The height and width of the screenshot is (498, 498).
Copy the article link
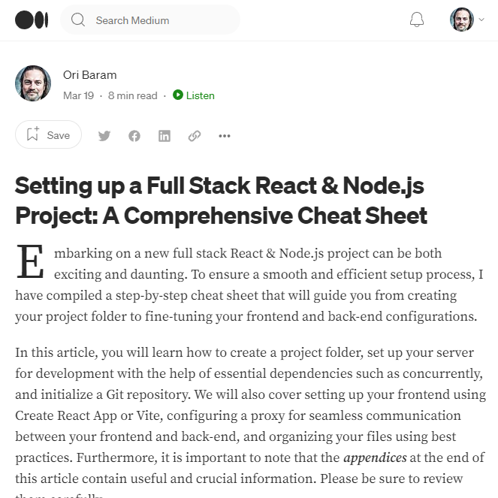[x=195, y=136]
